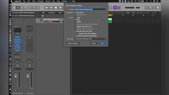Select New Track destination radio button
This screenshot has height=95, width=169.
coord(75,12)
